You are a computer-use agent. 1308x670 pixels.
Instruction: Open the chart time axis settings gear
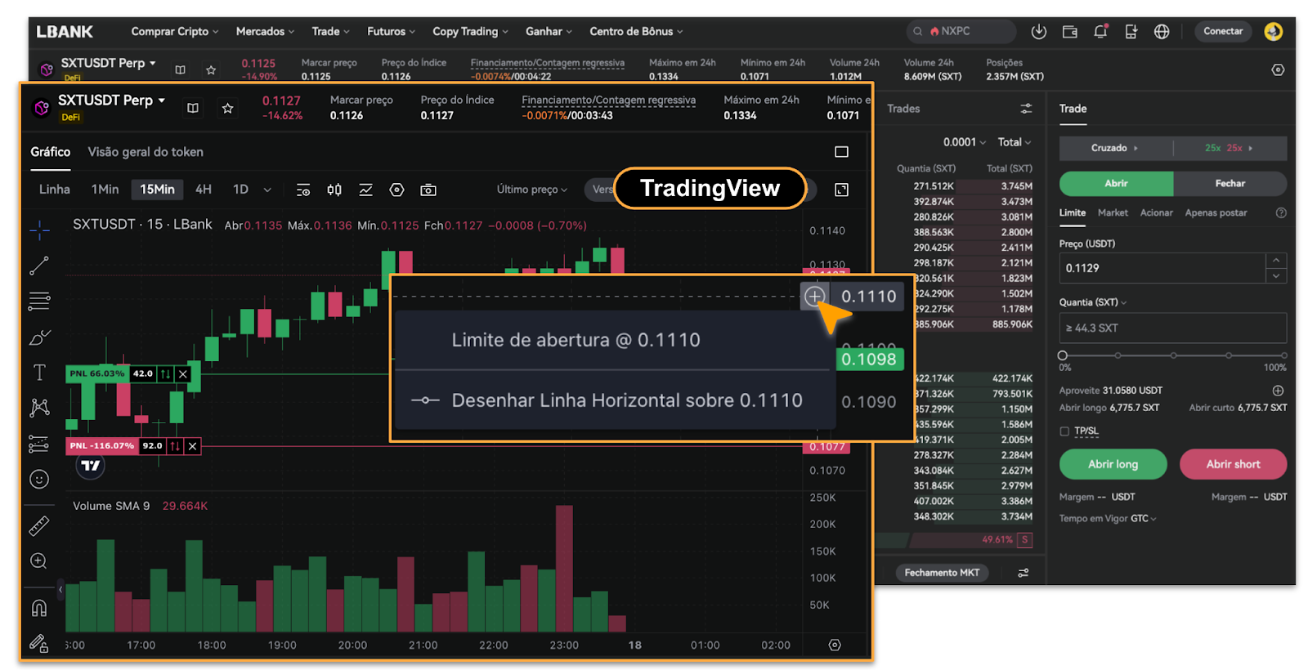(835, 645)
